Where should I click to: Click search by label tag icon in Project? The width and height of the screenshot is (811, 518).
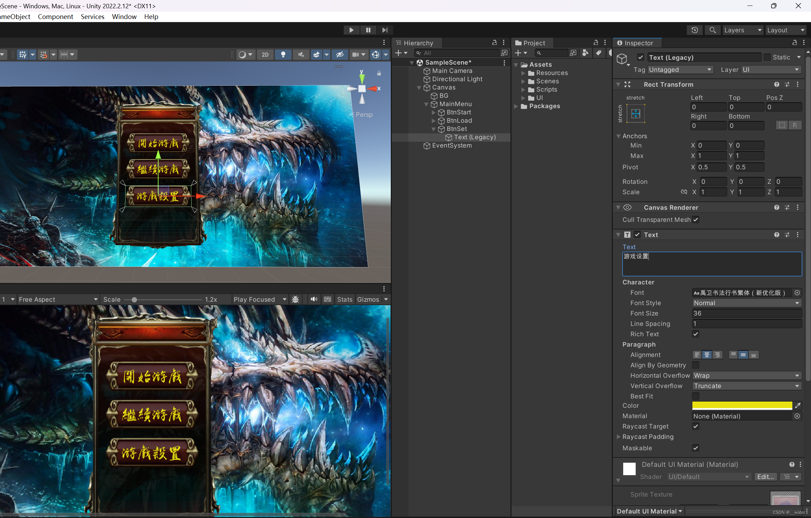[598, 53]
